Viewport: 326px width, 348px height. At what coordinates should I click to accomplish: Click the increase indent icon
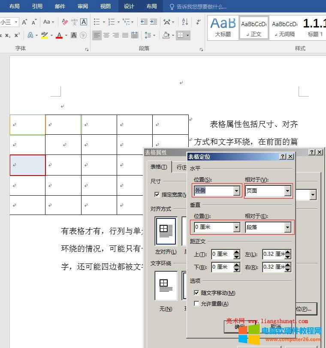point(153,22)
